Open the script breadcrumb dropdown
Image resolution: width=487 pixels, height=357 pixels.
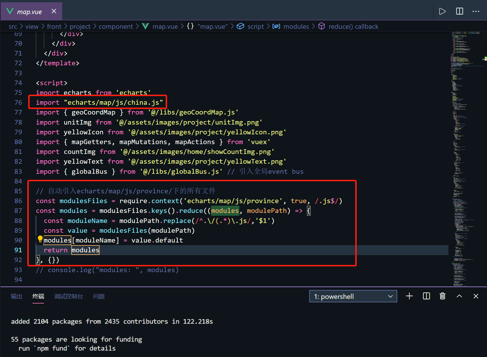255,26
